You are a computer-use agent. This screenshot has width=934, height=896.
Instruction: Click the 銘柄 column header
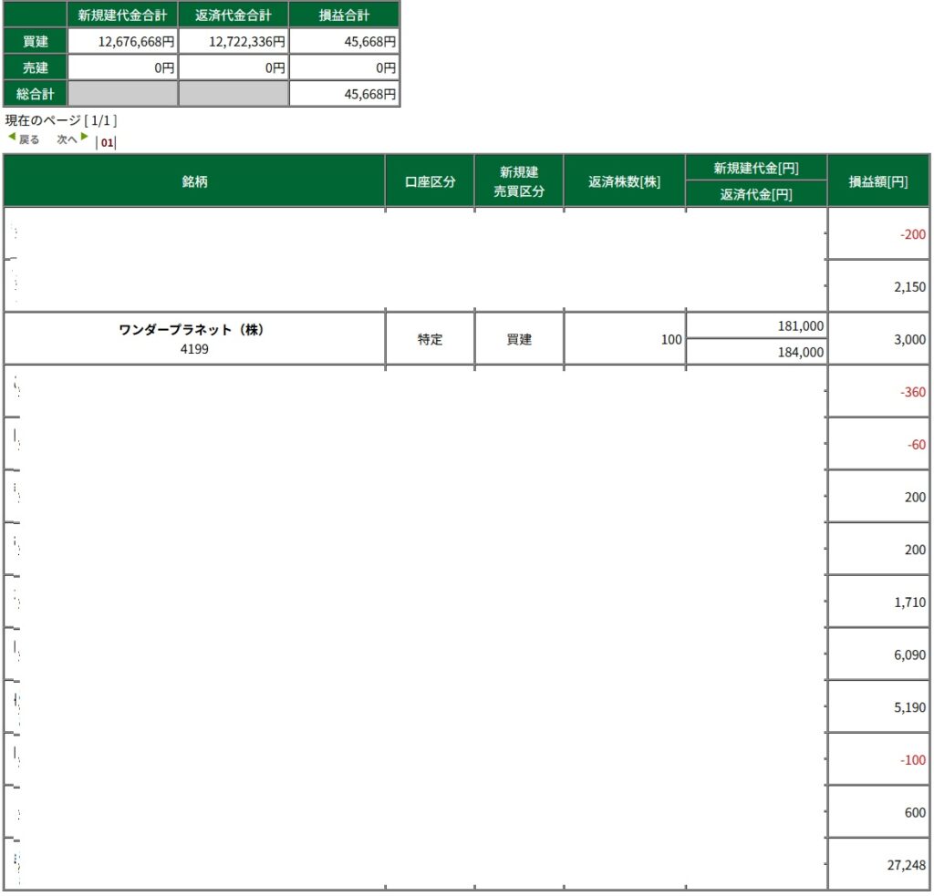click(x=194, y=181)
